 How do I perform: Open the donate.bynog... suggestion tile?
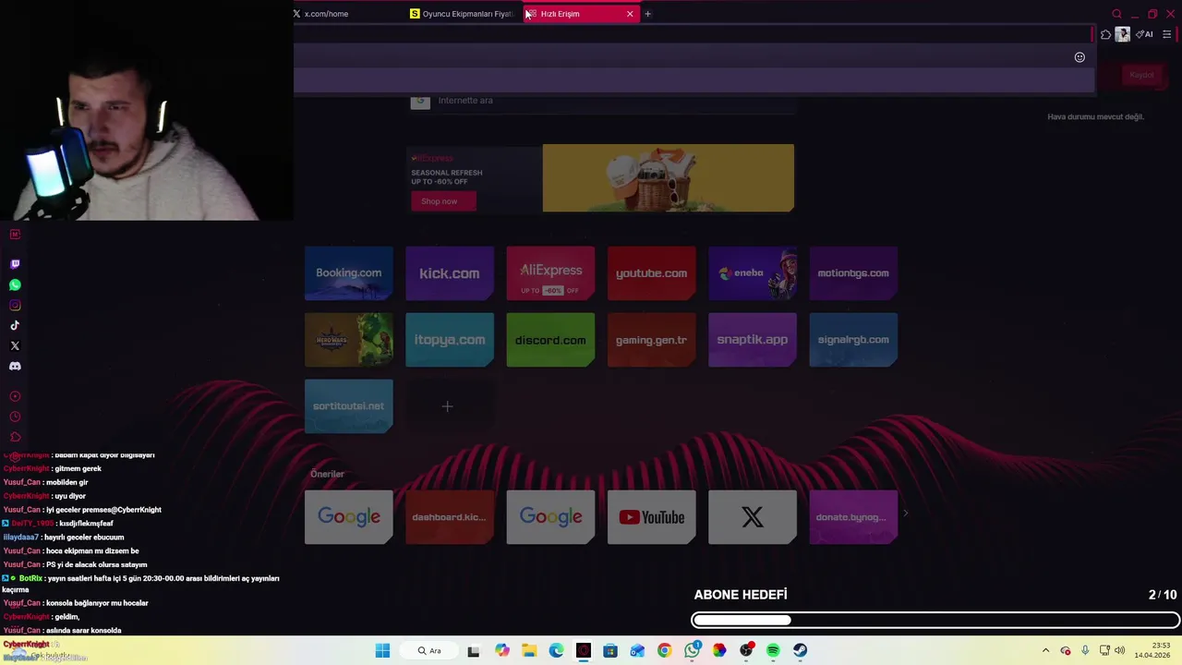(853, 517)
